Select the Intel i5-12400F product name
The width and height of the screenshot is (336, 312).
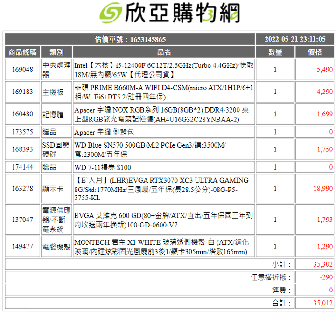[164, 70]
